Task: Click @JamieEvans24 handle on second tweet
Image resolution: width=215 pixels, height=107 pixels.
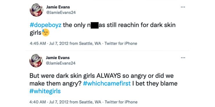Action: [x=61, y=63]
